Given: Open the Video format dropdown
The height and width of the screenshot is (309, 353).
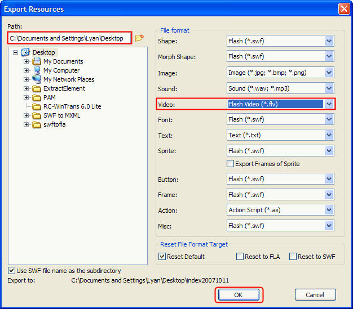Looking at the screenshot, I should (329, 104).
